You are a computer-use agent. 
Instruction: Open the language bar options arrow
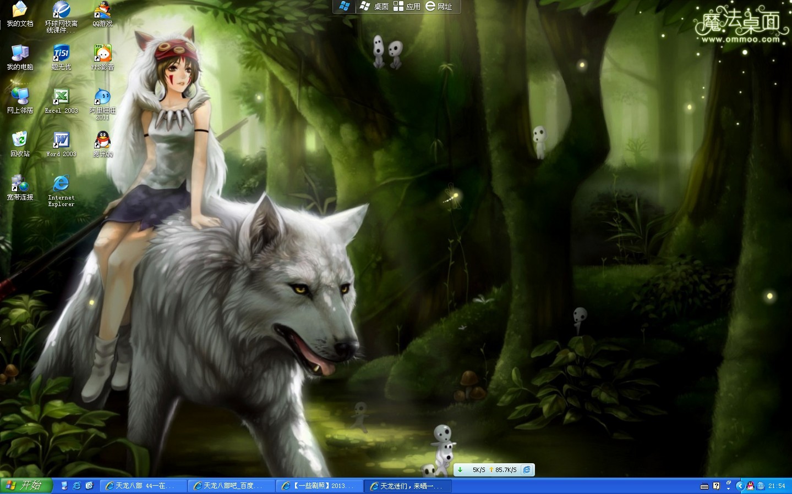click(729, 489)
